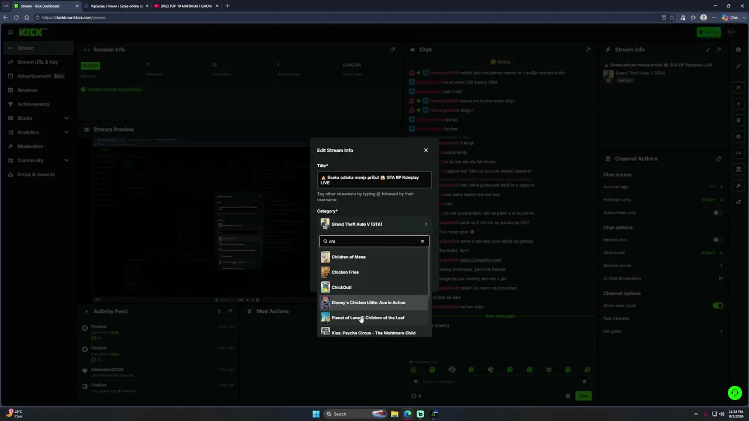Open Account age chat access setting

[x=663, y=187]
